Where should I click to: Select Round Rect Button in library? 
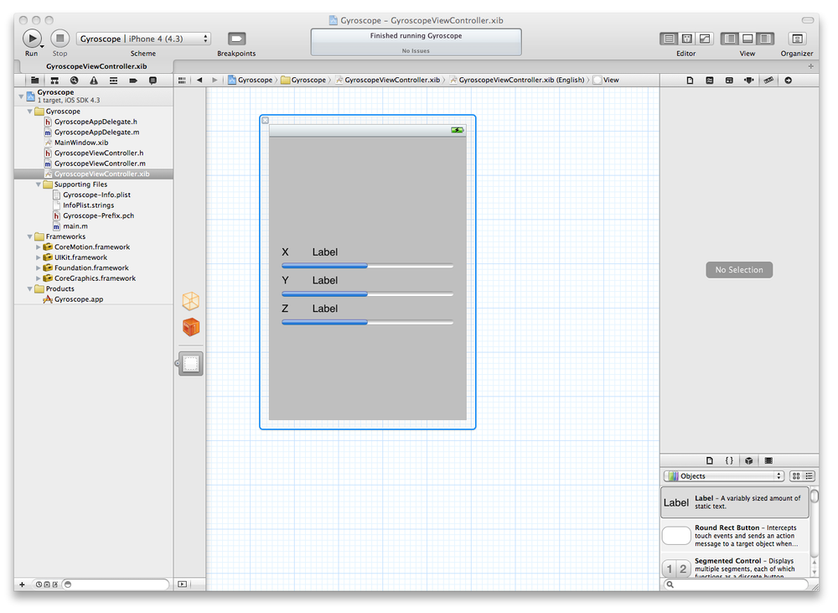(735, 536)
